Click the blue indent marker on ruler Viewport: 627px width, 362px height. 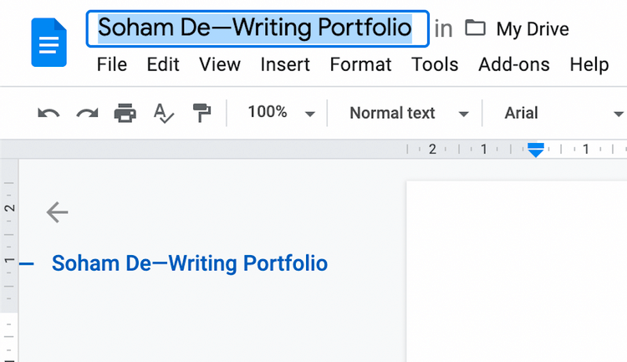coord(535,150)
